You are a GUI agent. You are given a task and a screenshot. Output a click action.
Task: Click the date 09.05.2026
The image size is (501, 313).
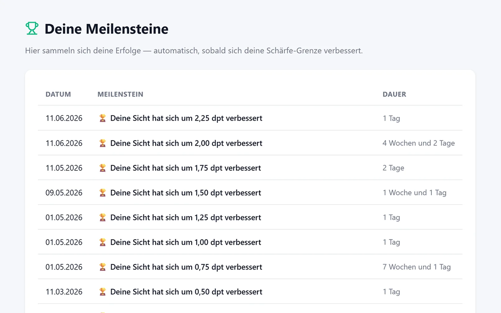coord(64,193)
